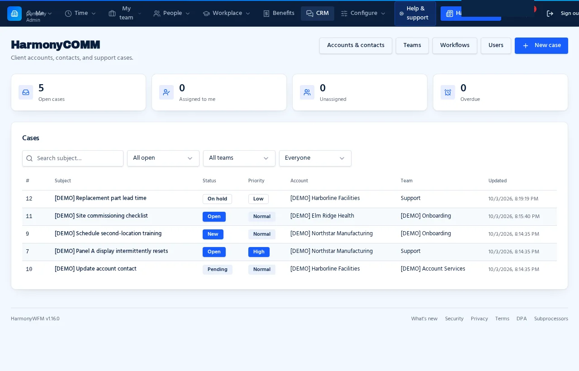Click the sign out arrow icon
579x371 pixels.
550,14
